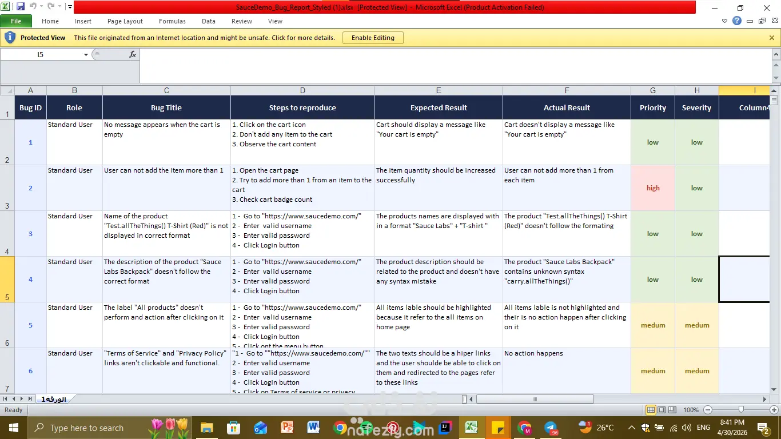
Task: Click the red 'high' priority cell
Action: click(653, 188)
